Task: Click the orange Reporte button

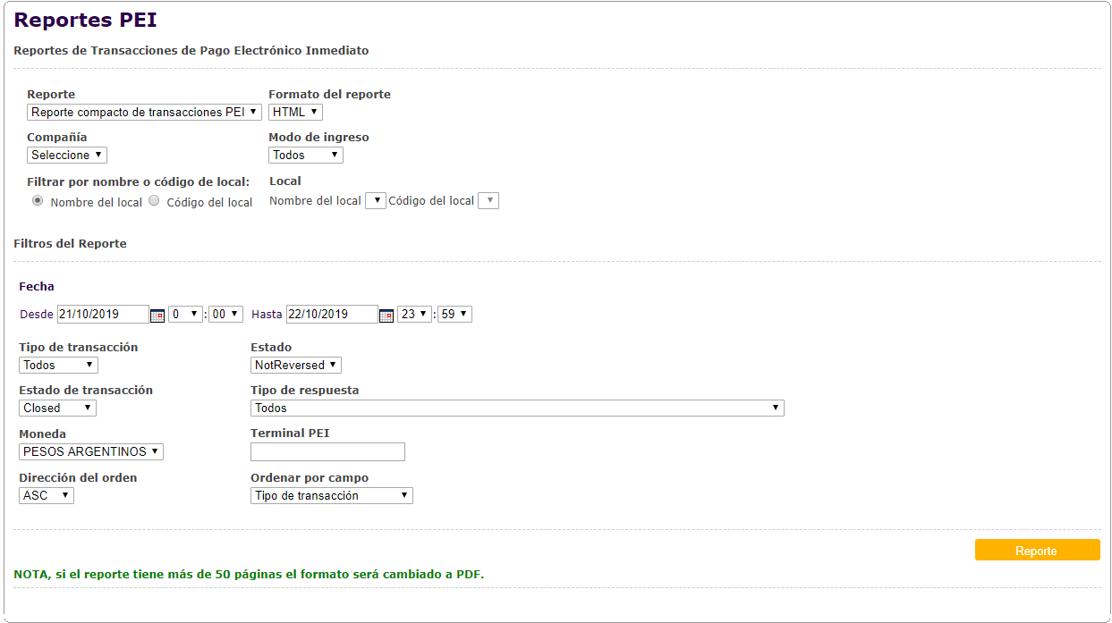Action: click(1037, 551)
